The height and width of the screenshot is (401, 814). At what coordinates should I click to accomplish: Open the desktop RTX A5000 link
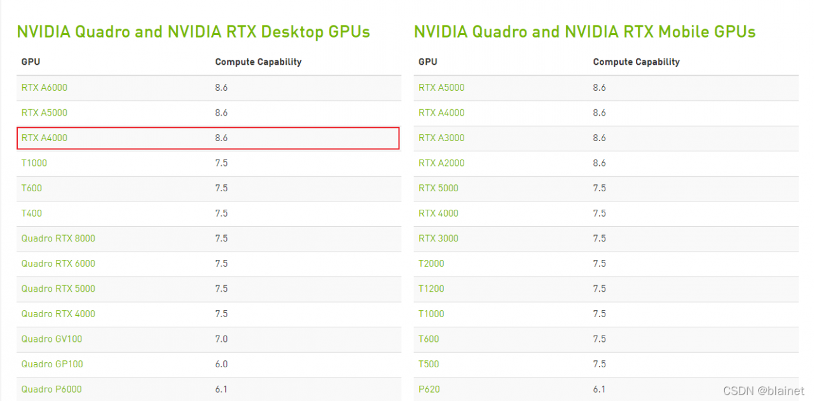tap(44, 112)
